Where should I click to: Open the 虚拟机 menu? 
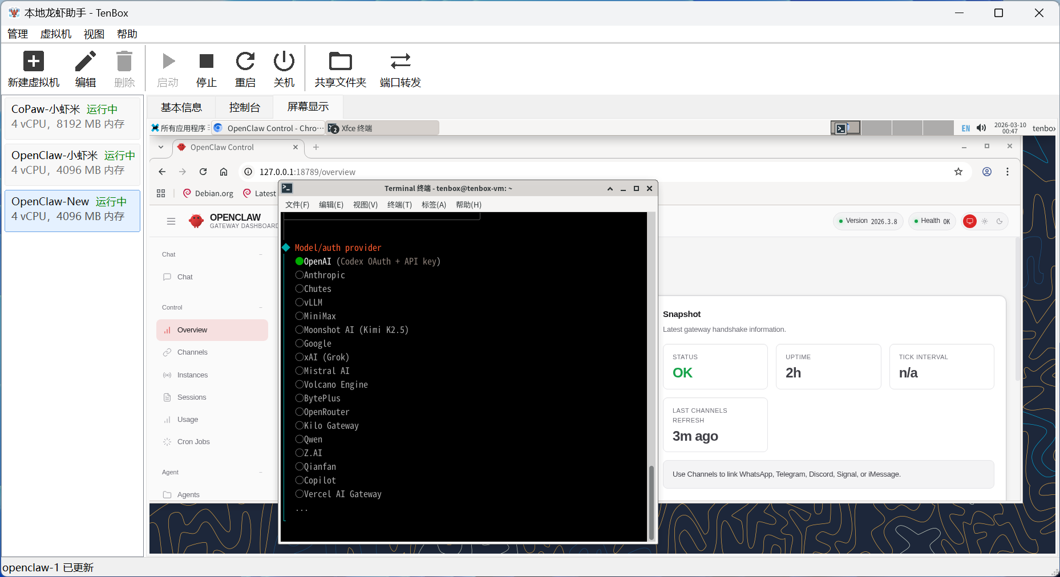point(55,34)
